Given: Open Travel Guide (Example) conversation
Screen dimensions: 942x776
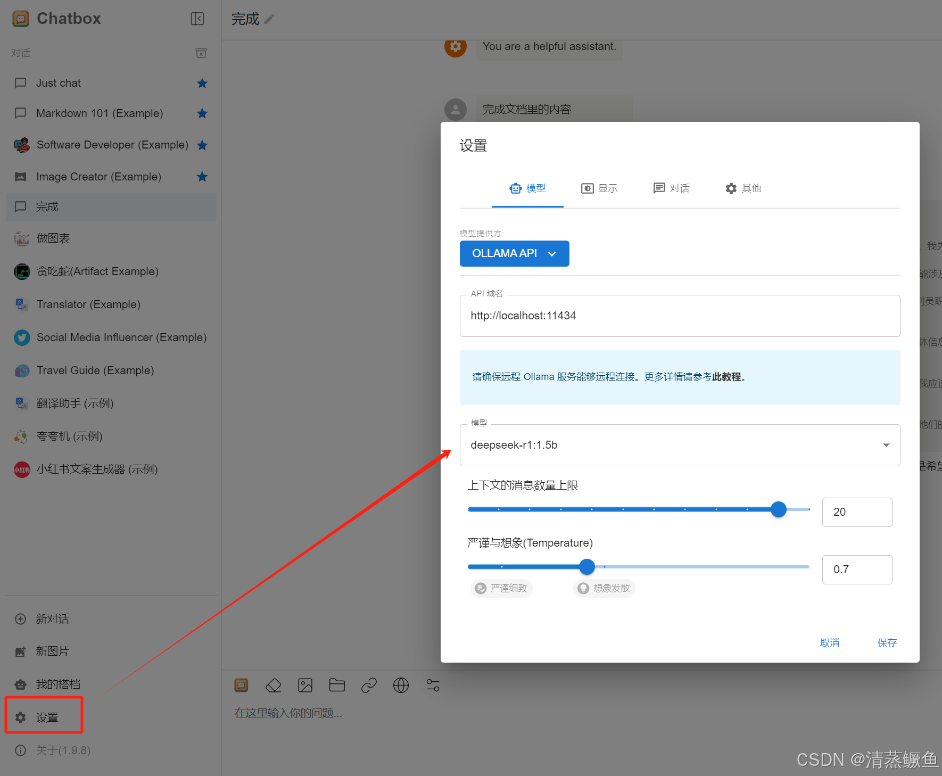Looking at the screenshot, I should tap(111, 370).
